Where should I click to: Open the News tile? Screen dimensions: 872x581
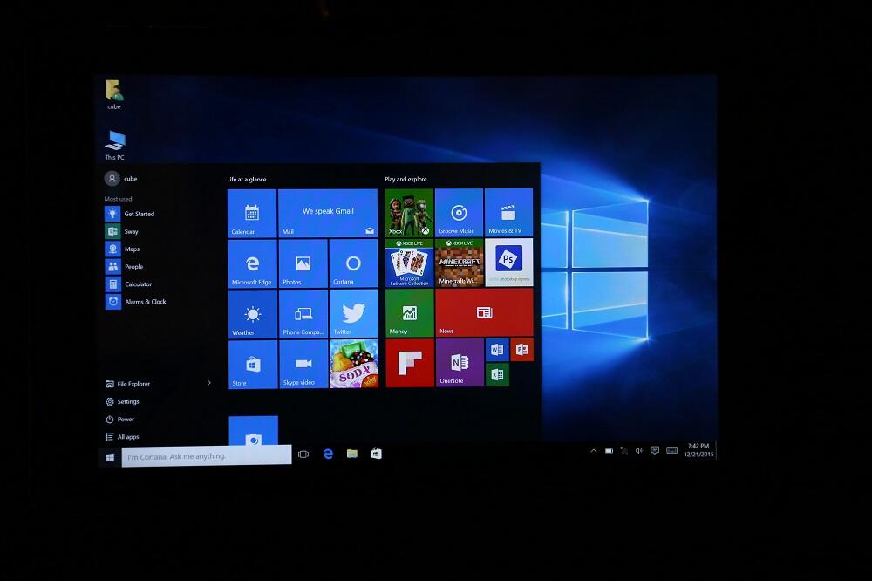tap(484, 313)
